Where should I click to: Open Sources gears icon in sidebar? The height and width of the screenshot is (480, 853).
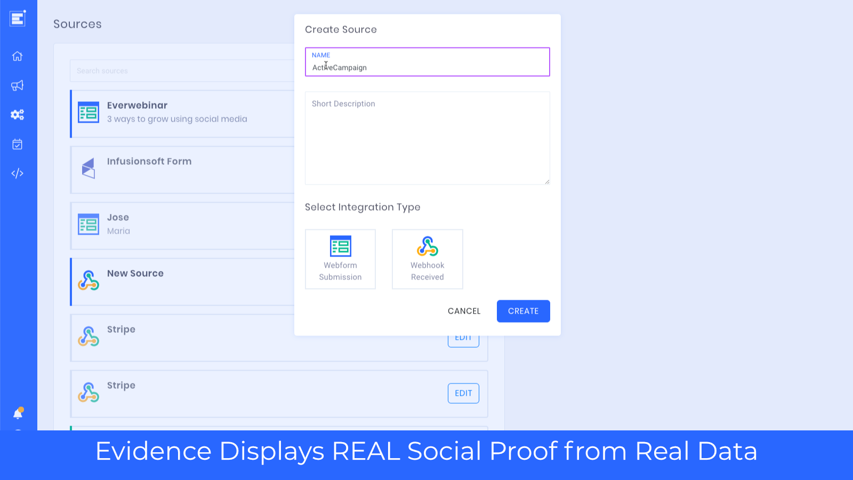click(x=18, y=115)
